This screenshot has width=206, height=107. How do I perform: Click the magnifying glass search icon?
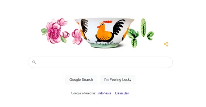coord(34,62)
